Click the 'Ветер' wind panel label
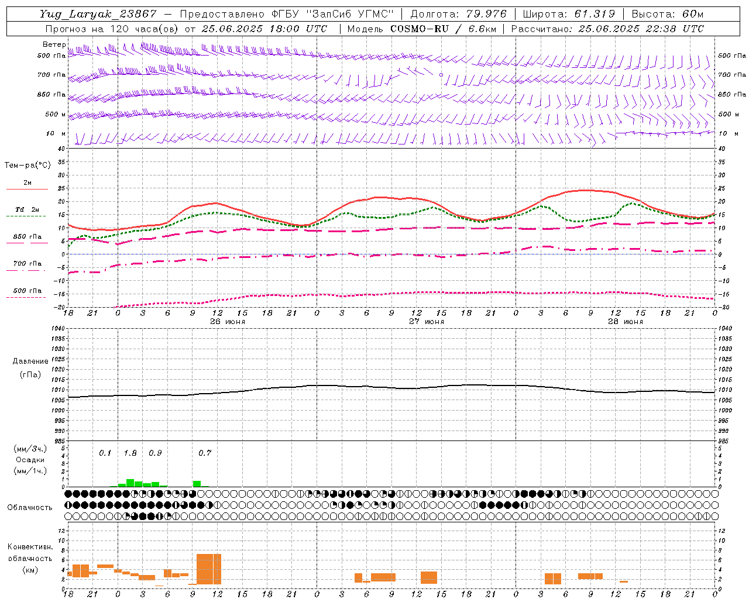Screen dimensions: 749x599 (x=54, y=44)
